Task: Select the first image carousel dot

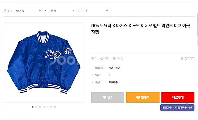Action: (x=33, y=107)
